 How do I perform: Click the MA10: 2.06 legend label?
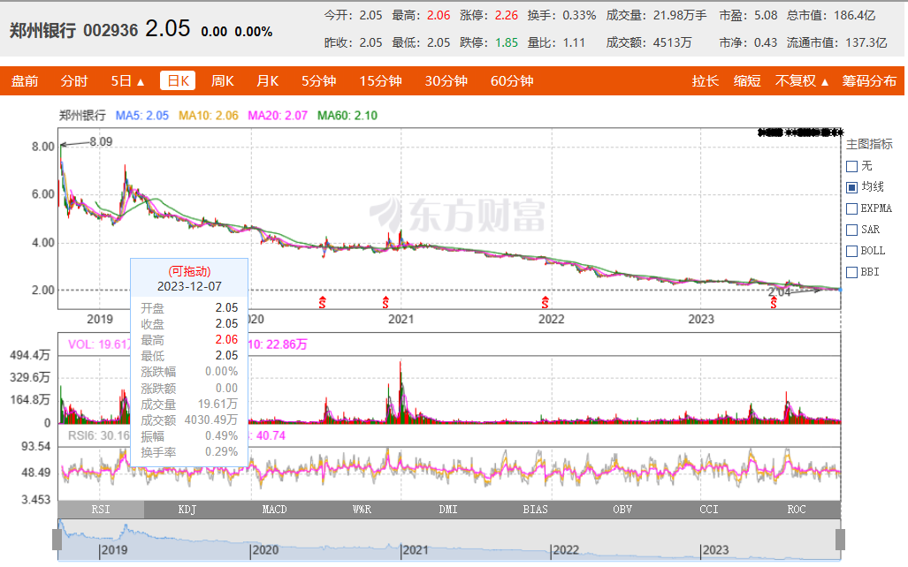pos(209,115)
